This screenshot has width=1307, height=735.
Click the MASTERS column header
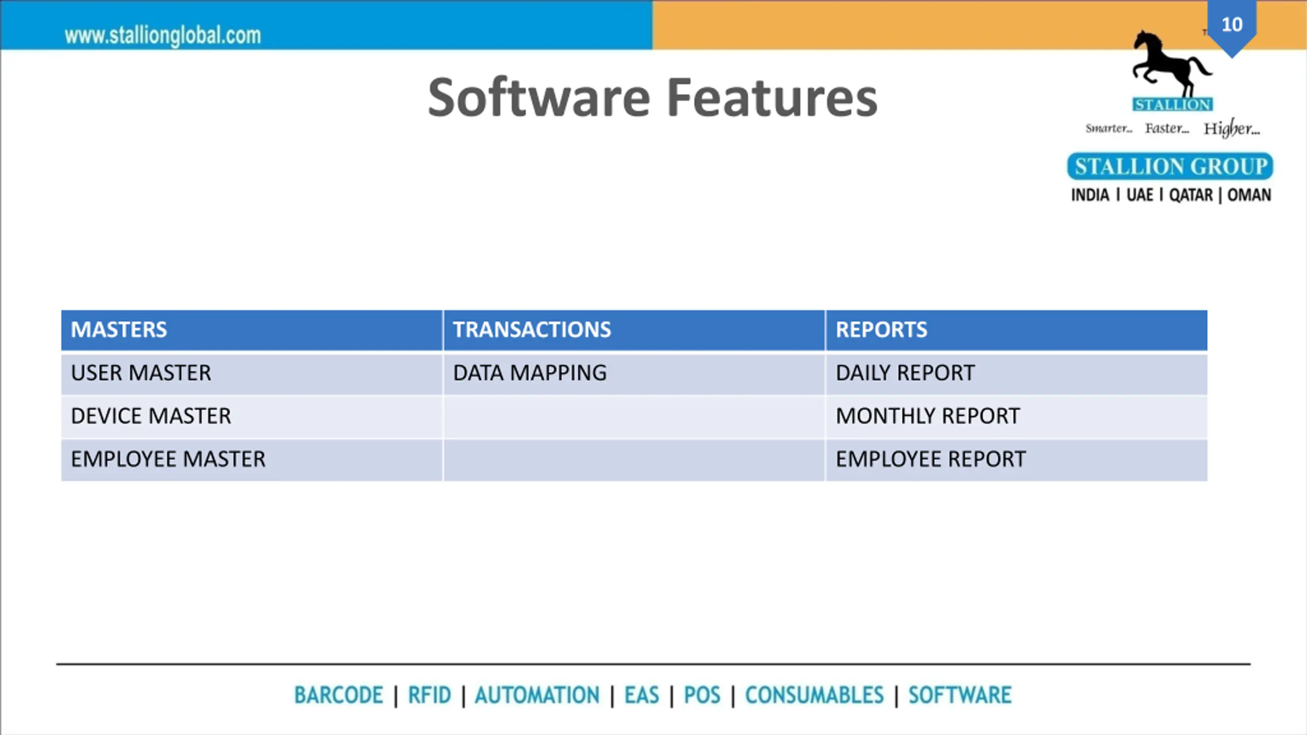point(252,330)
